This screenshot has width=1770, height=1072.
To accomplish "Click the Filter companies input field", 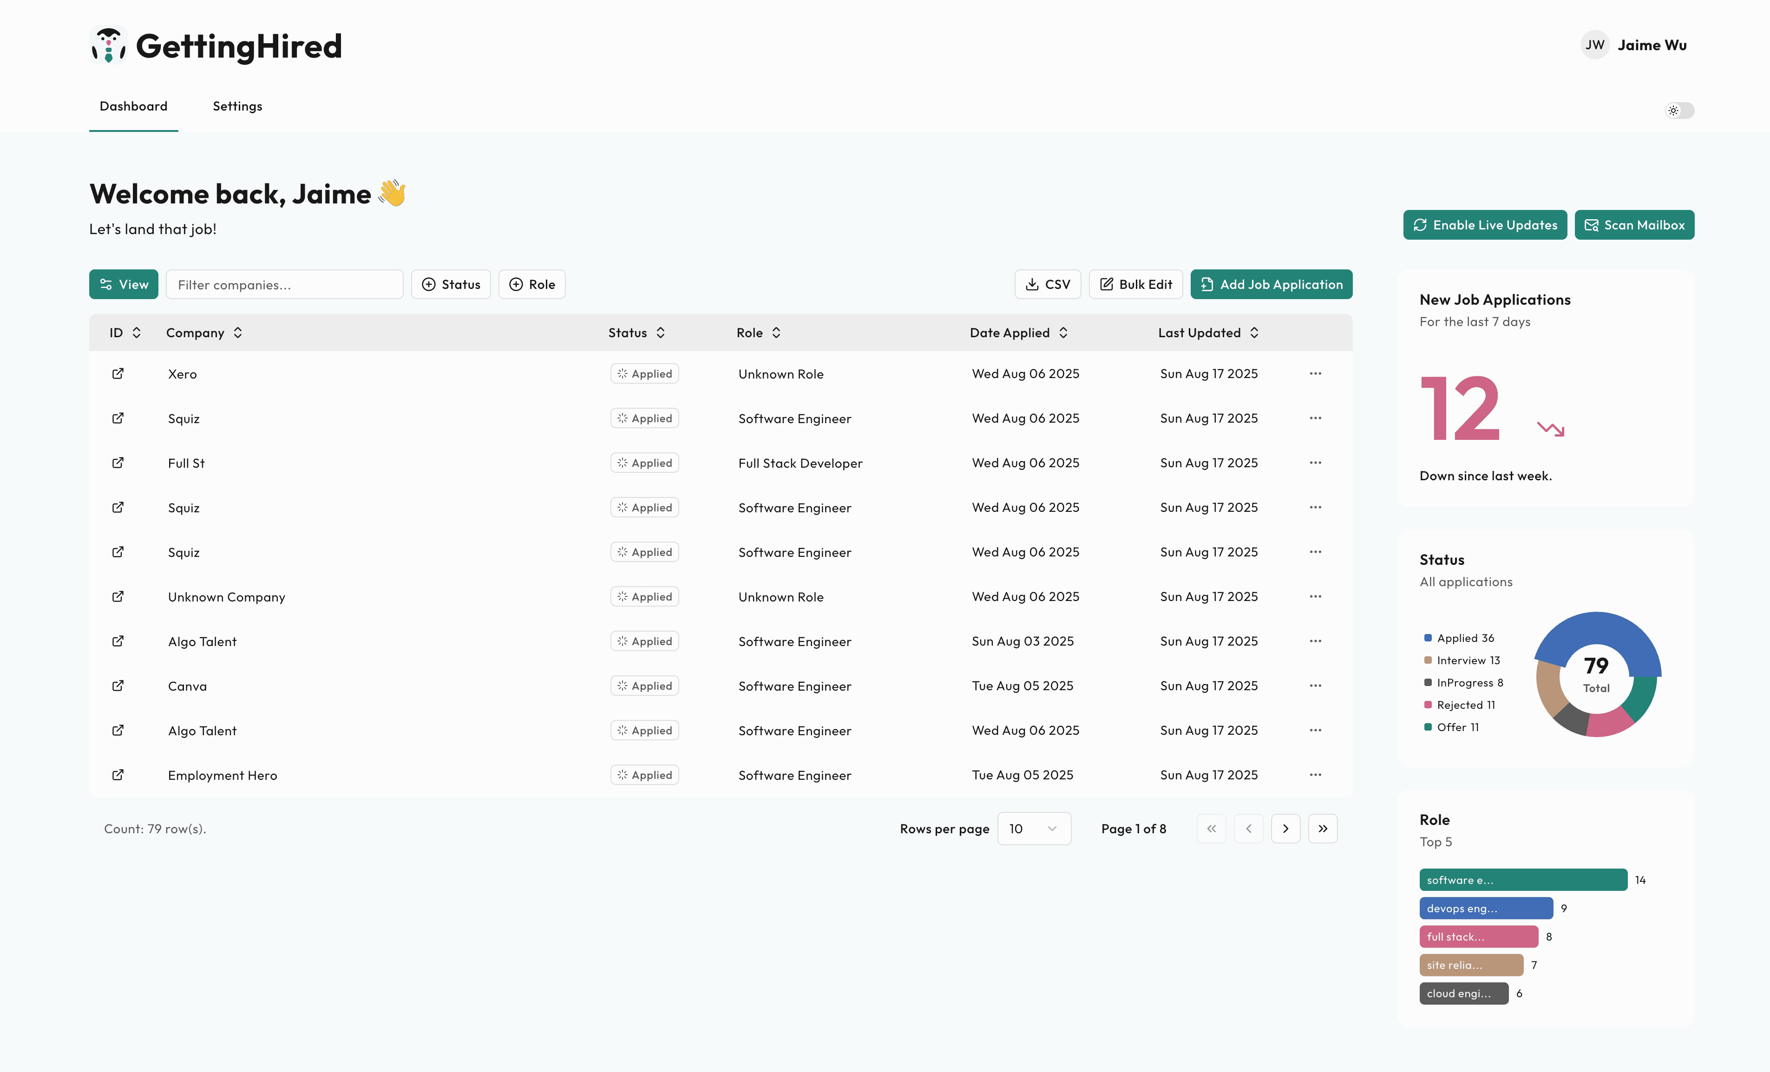I will 284,284.
